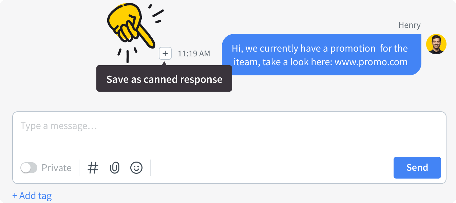Screen dimensions: 456x203
Task: Enable the Private message toggle
Action: tap(29, 167)
